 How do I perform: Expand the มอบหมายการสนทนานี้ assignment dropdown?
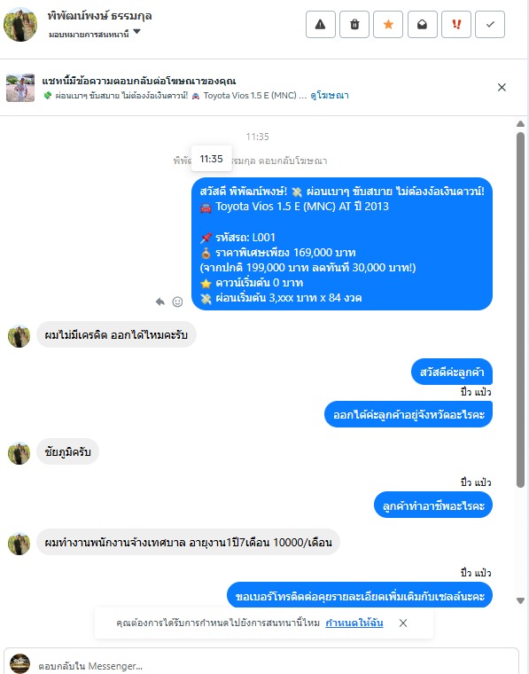point(95,34)
